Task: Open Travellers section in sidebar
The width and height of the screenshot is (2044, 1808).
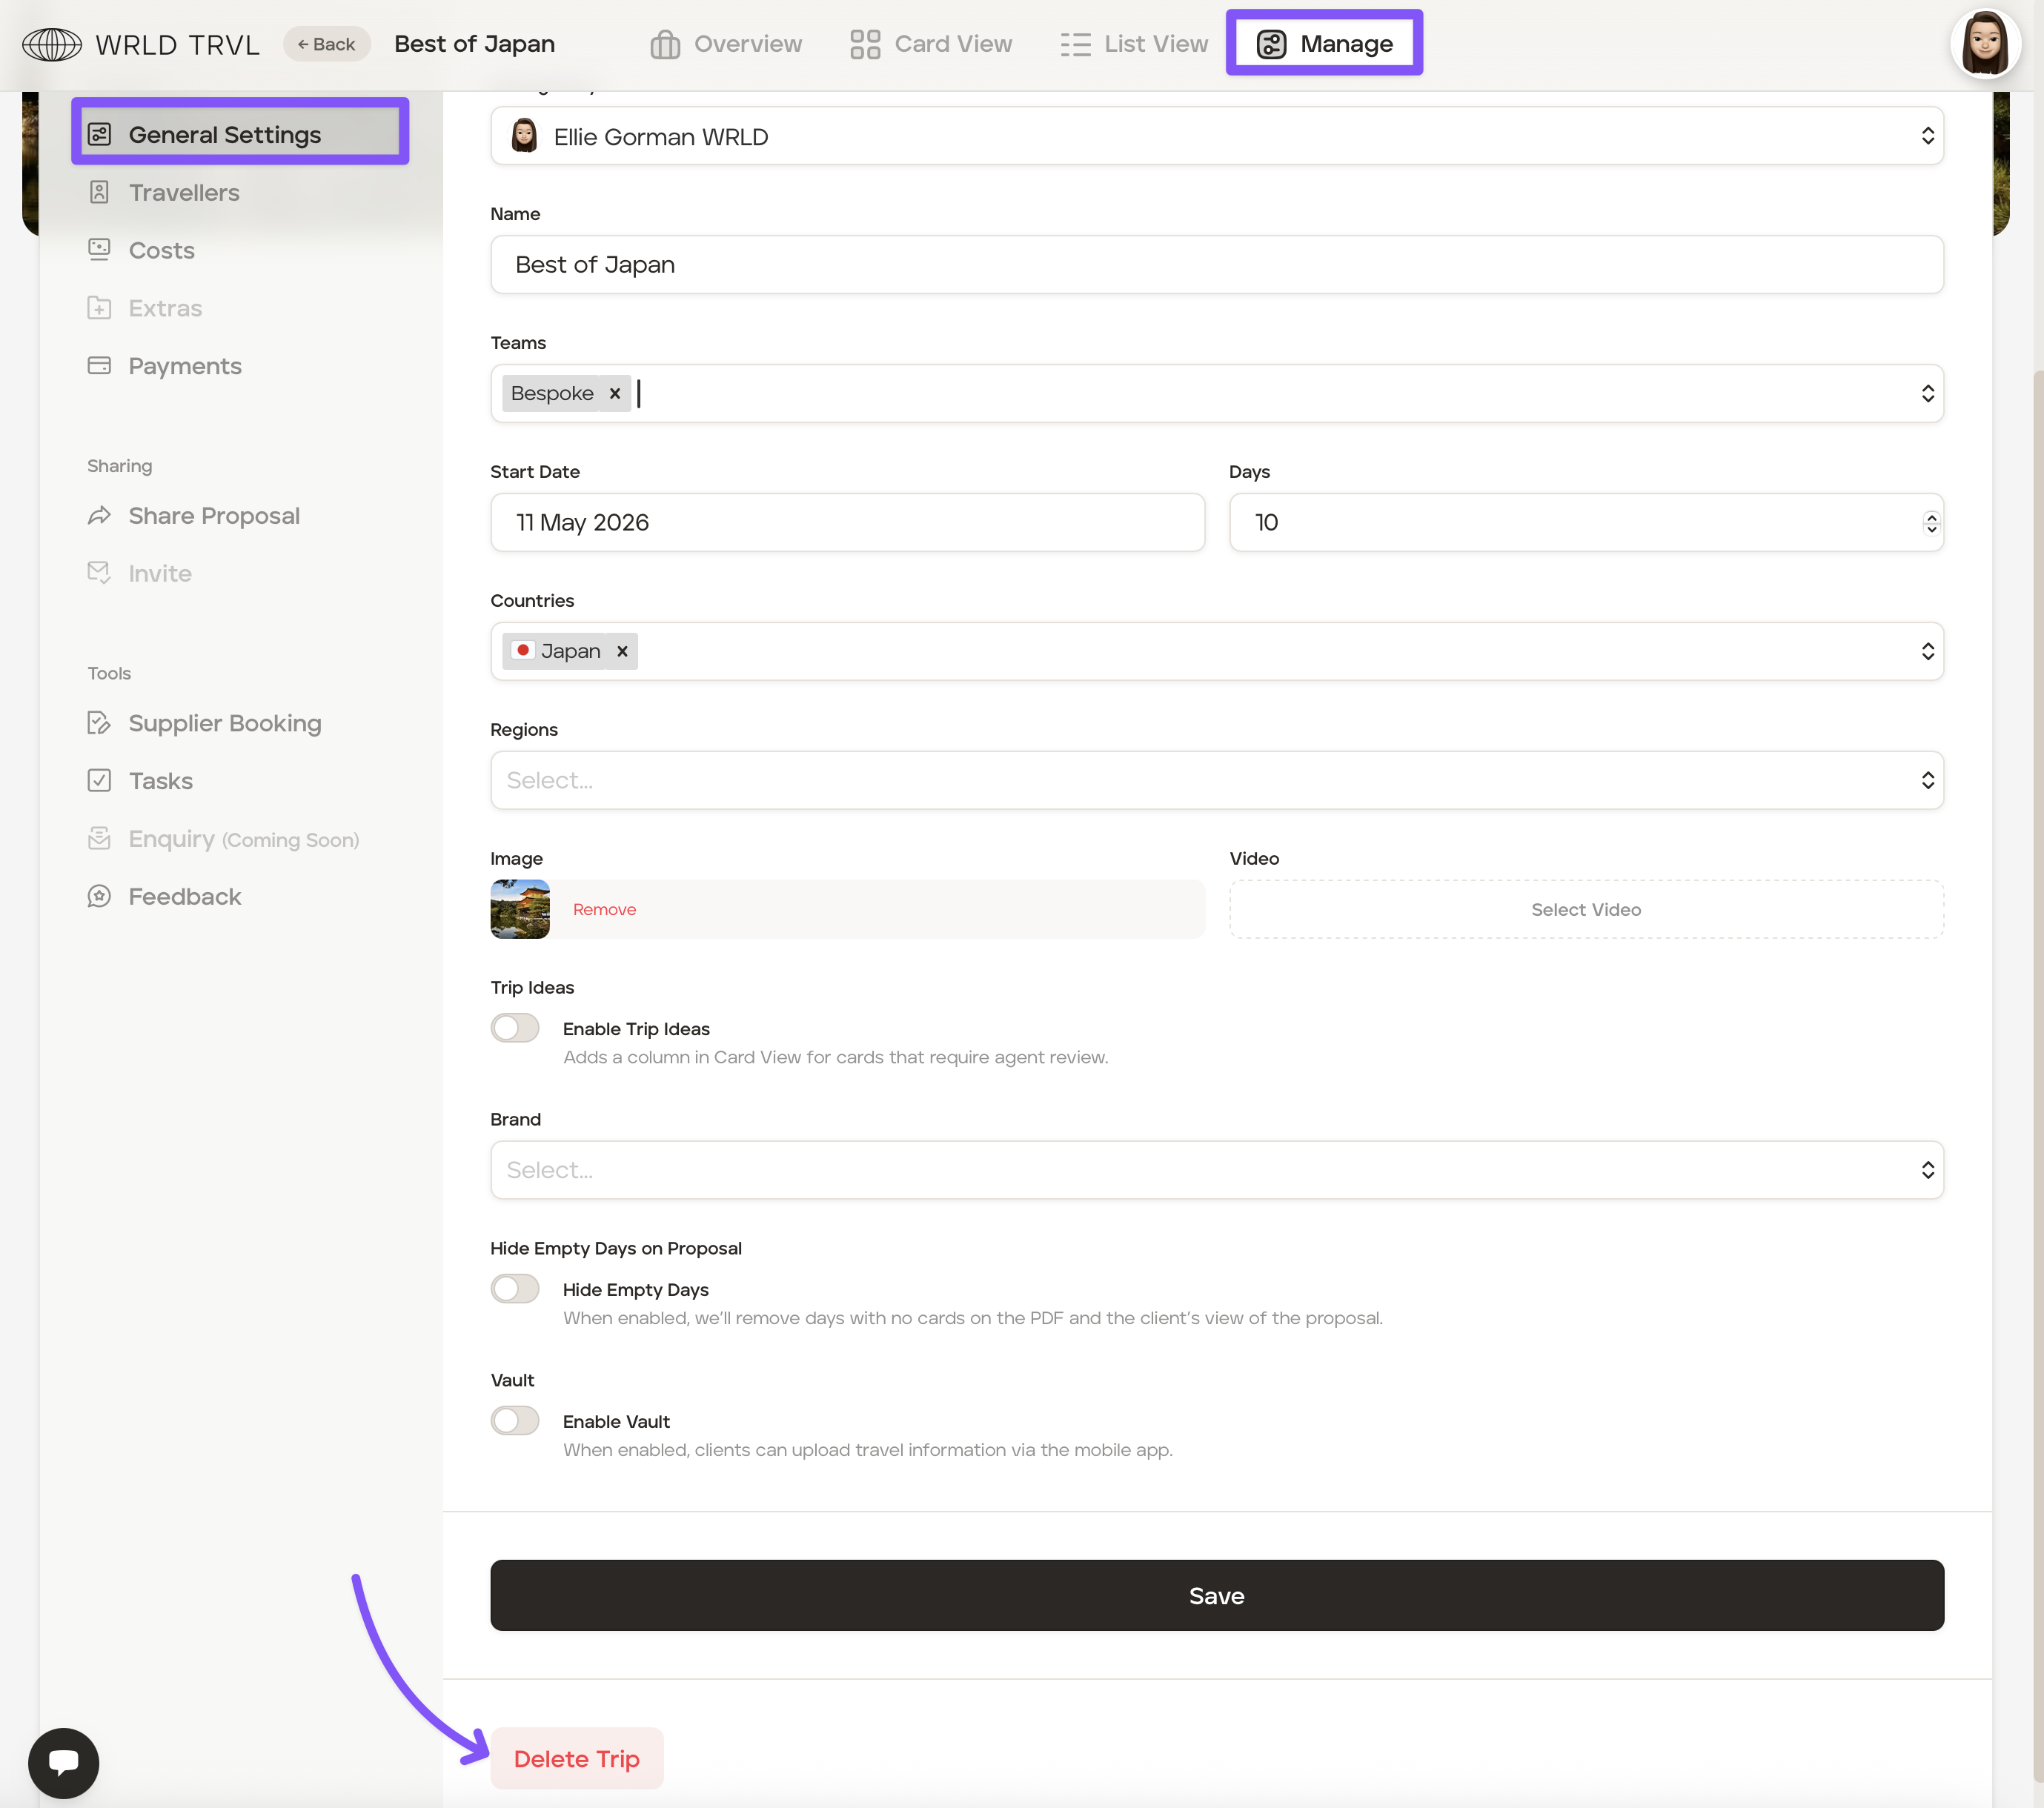Action: (x=184, y=192)
